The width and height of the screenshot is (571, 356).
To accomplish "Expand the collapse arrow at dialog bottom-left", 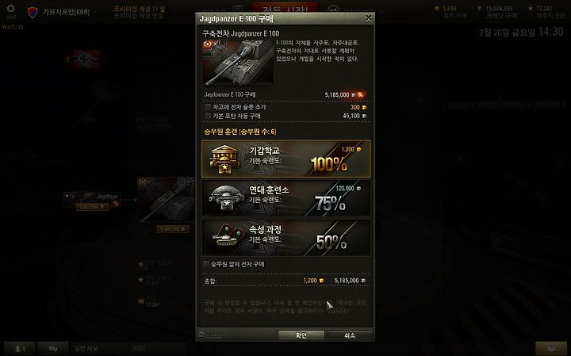I will pos(201,334).
